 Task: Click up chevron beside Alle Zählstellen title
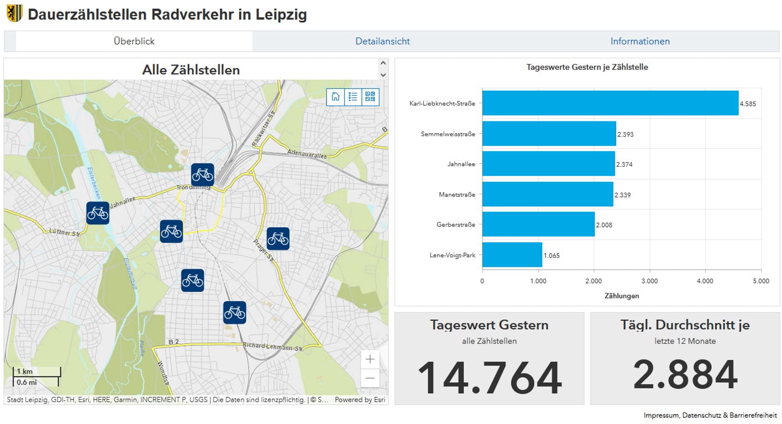383,63
